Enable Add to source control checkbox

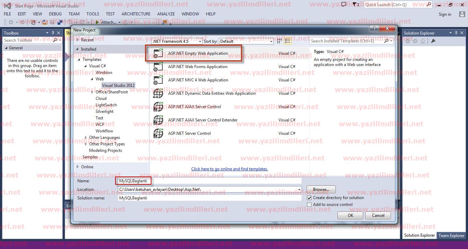click(x=309, y=205)
